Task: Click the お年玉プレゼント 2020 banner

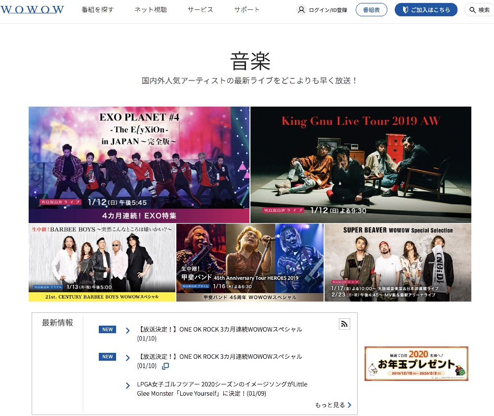Action: [x=416, y=364]
